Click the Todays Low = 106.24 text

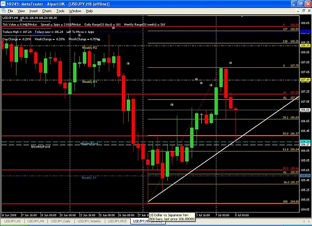[x=49, y=32]
